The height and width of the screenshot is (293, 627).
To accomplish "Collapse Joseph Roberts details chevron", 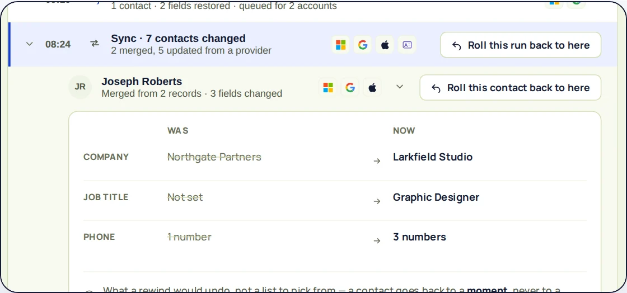I will pos(400,87).
